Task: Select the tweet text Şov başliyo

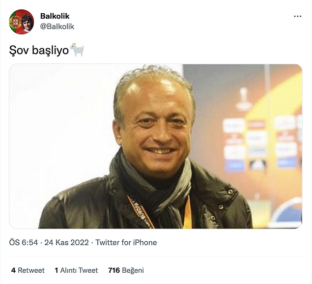Action: 39,50
